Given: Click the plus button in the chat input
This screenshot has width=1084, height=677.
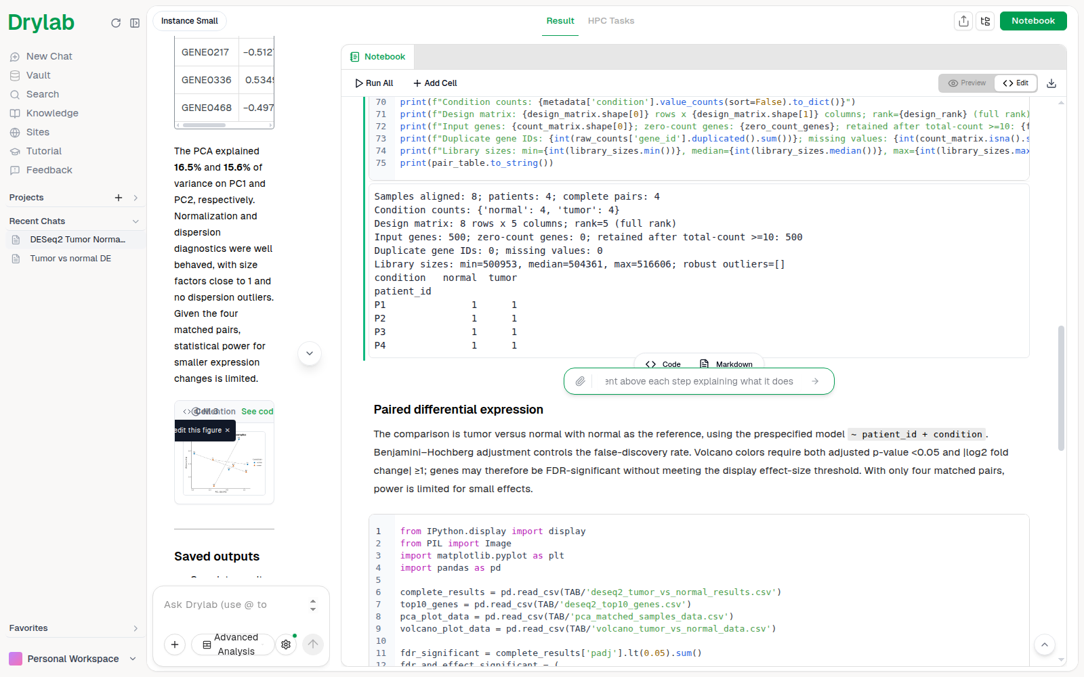Looking at the screenshot, I should pyautogui.click(x=175, y=645).
